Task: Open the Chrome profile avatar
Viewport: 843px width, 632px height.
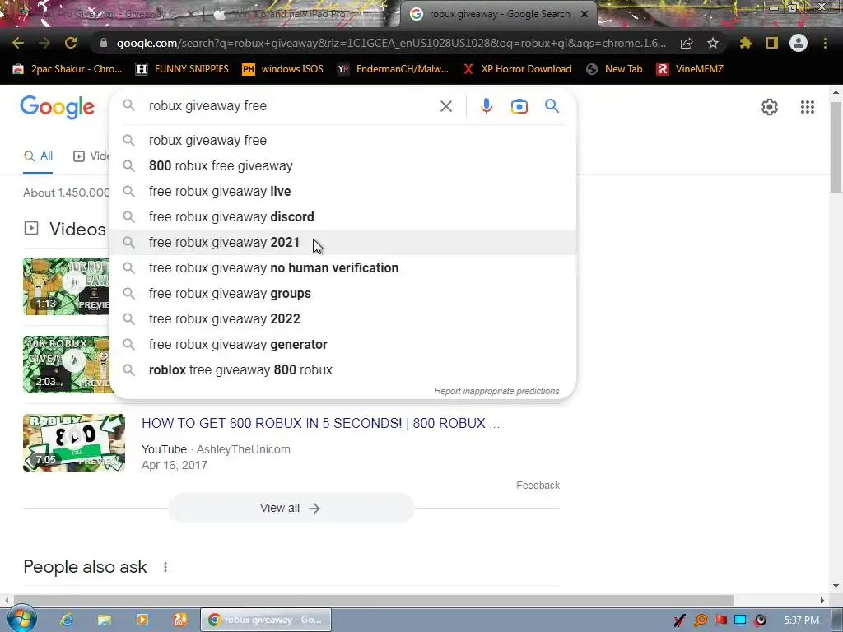Action: pos(799,43)
